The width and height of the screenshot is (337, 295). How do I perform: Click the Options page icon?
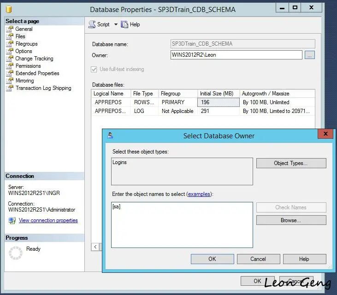[x=10, y=51]
